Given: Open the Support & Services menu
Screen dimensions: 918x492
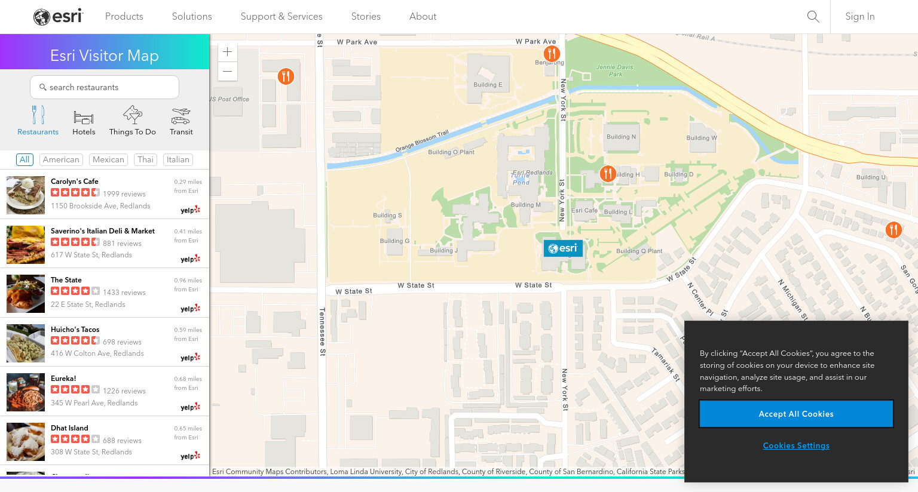Looking at the screenshot, I should click(281, 17).
